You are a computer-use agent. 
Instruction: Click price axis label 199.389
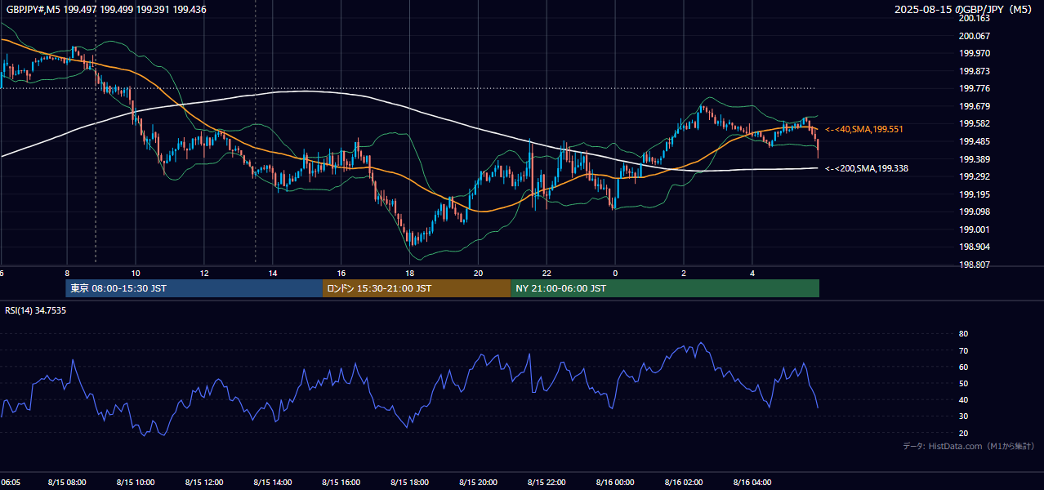pyautogui.click(x=974, y=159)
